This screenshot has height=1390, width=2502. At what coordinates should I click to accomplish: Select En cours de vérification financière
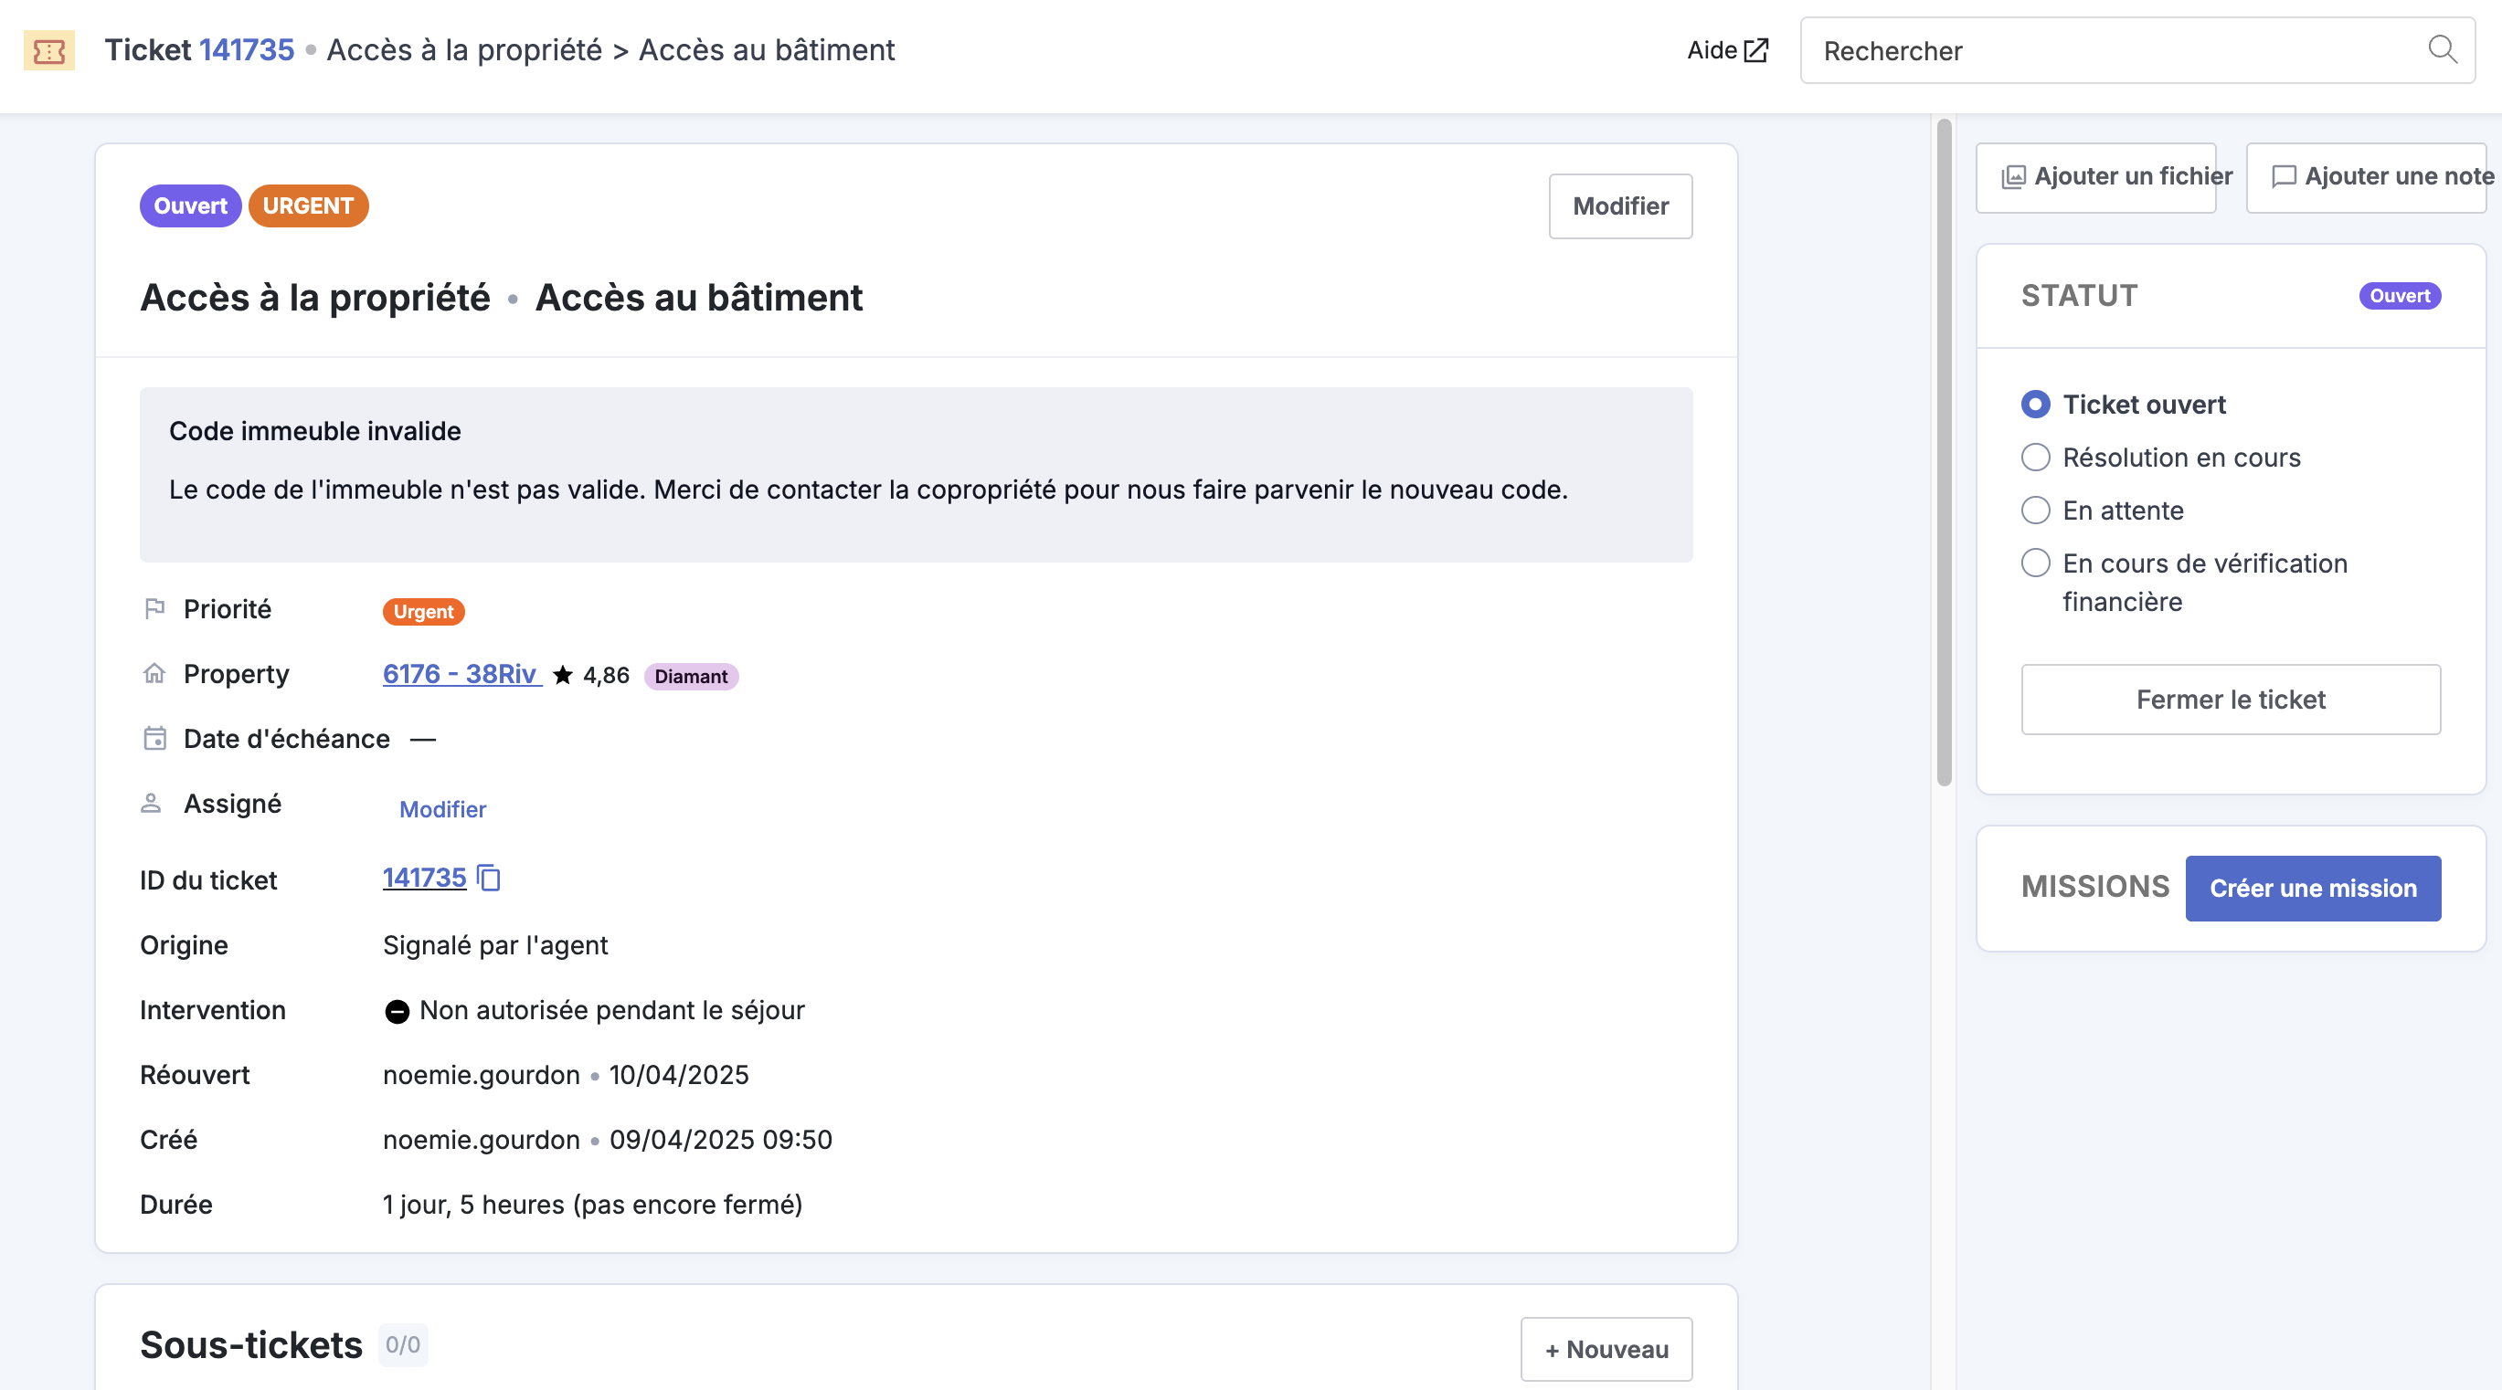coord(2036,563)
